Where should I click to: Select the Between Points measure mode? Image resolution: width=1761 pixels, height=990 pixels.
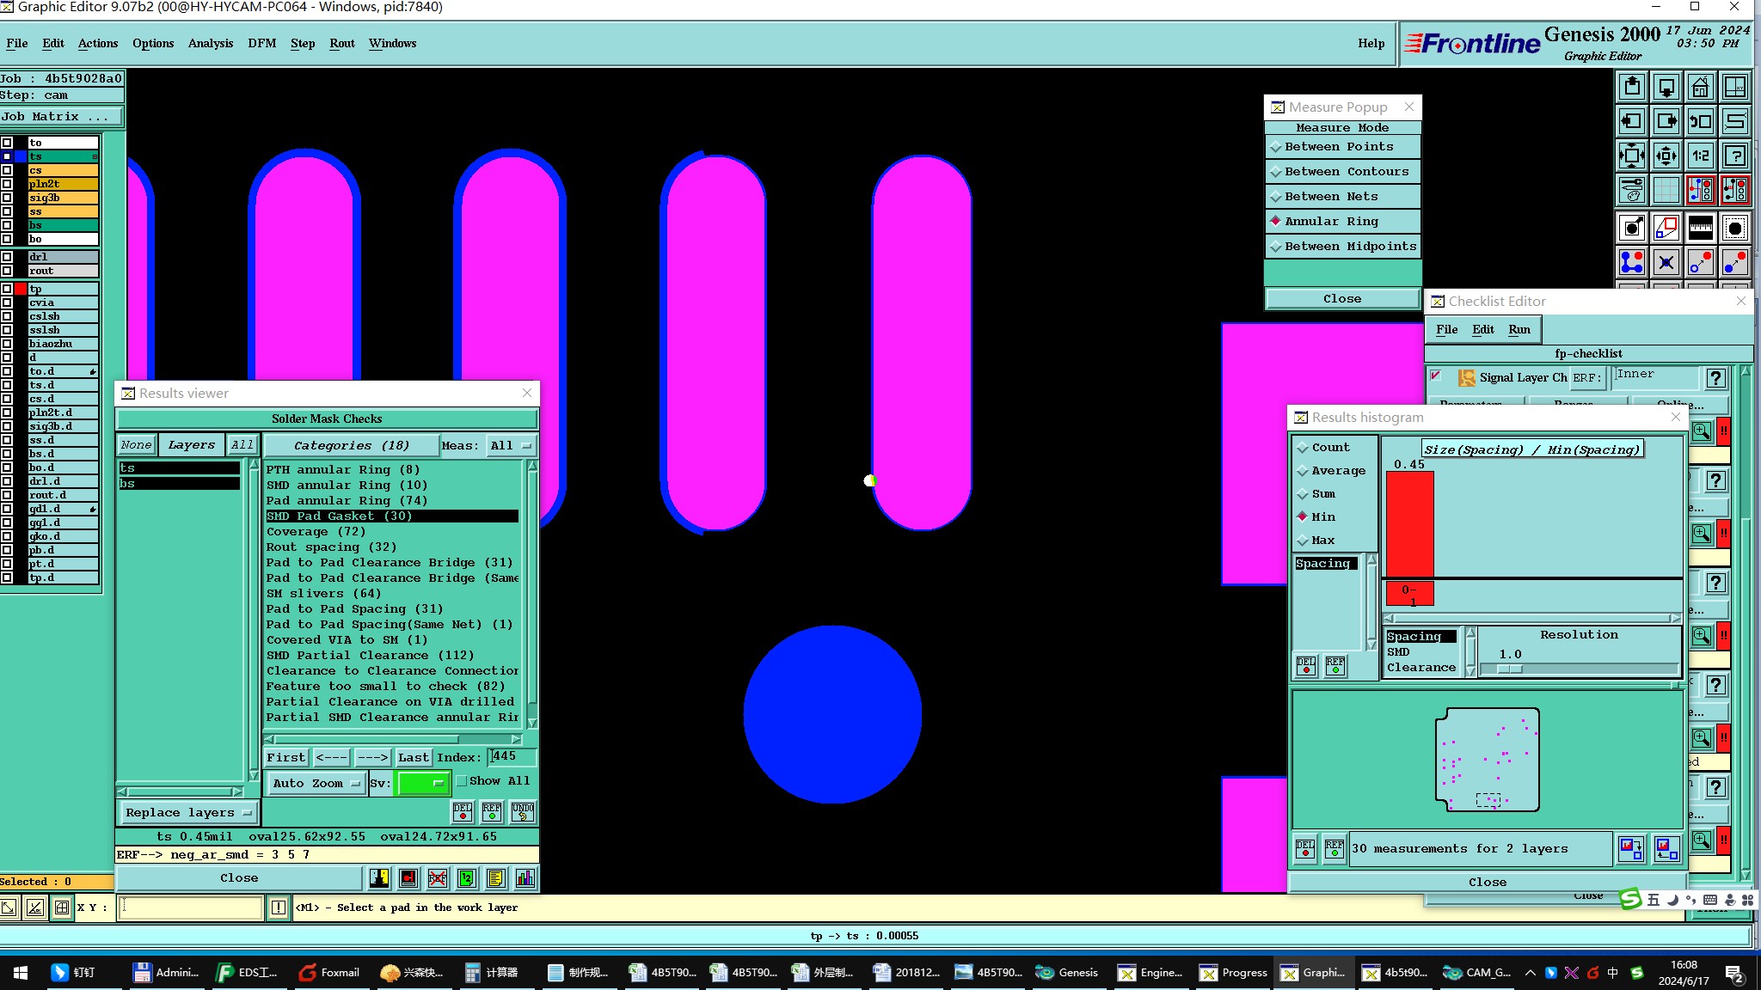1338,147
